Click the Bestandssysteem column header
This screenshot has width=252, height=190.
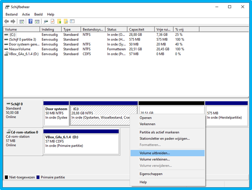[x=93, y=29]
